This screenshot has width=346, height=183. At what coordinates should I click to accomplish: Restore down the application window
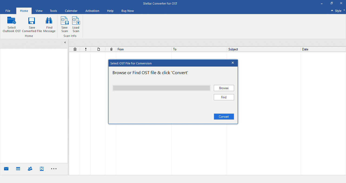point(332,3)
